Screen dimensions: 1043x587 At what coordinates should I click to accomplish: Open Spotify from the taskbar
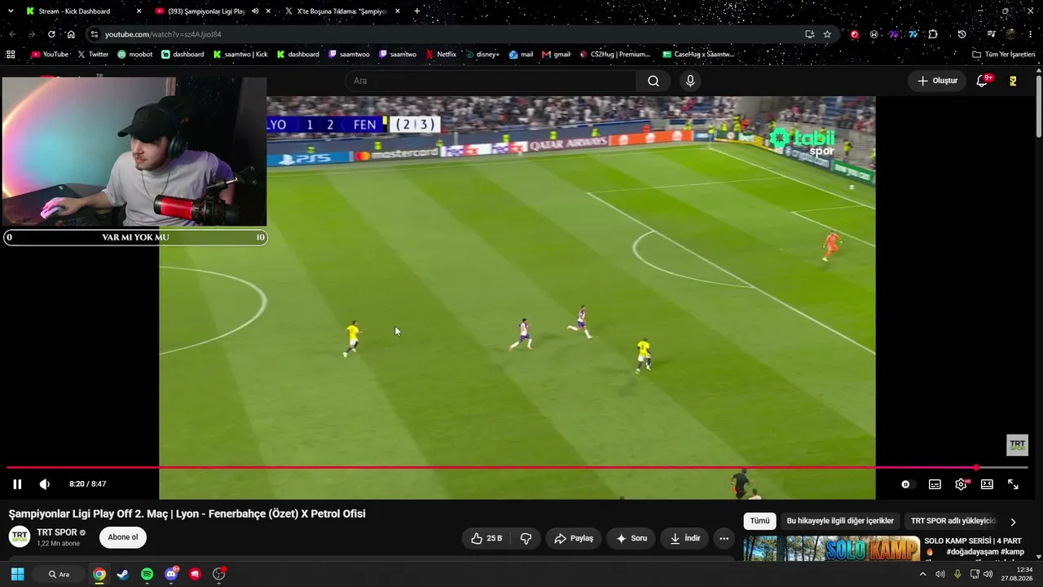click(x=147, y=574)
